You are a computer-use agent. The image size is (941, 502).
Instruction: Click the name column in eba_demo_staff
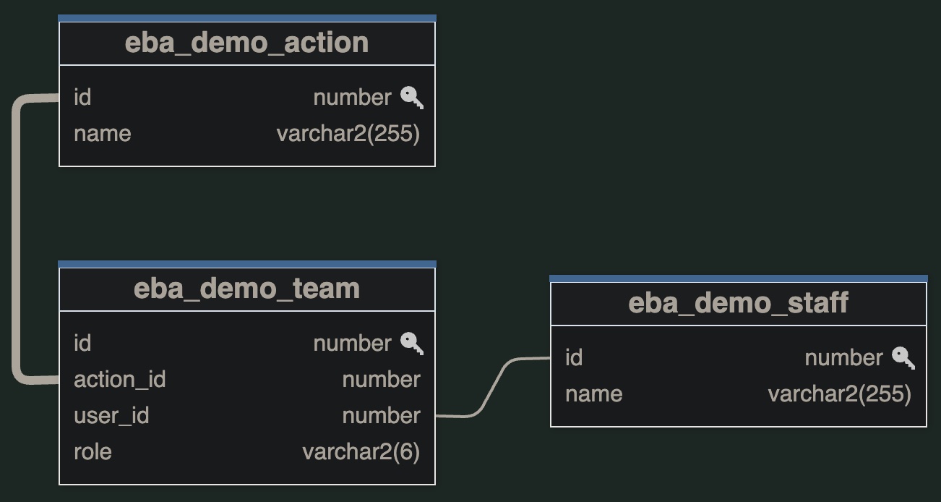pyautogui.click(x=594, y=394)
